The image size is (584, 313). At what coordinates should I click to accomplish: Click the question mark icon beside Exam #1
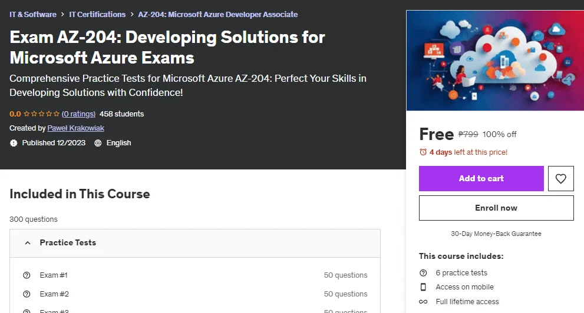point(27,275)
